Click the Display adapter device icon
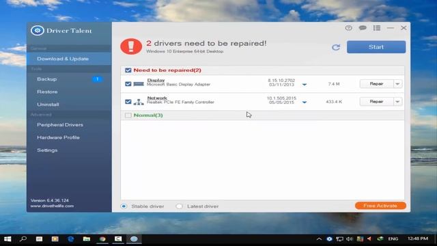The image size is (437, 246). click(x=139, y=83)
